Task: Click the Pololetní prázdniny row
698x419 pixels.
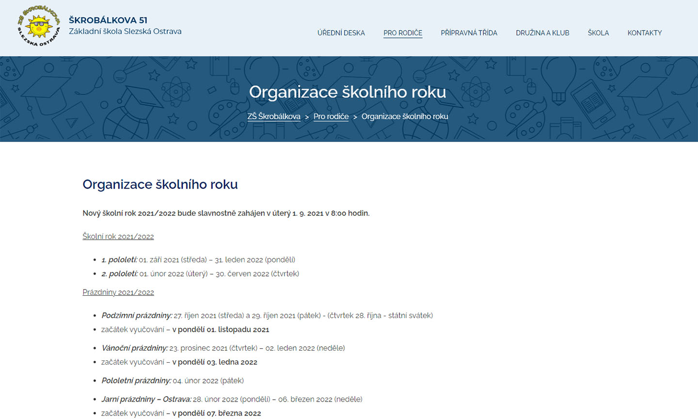Action: 173,381
